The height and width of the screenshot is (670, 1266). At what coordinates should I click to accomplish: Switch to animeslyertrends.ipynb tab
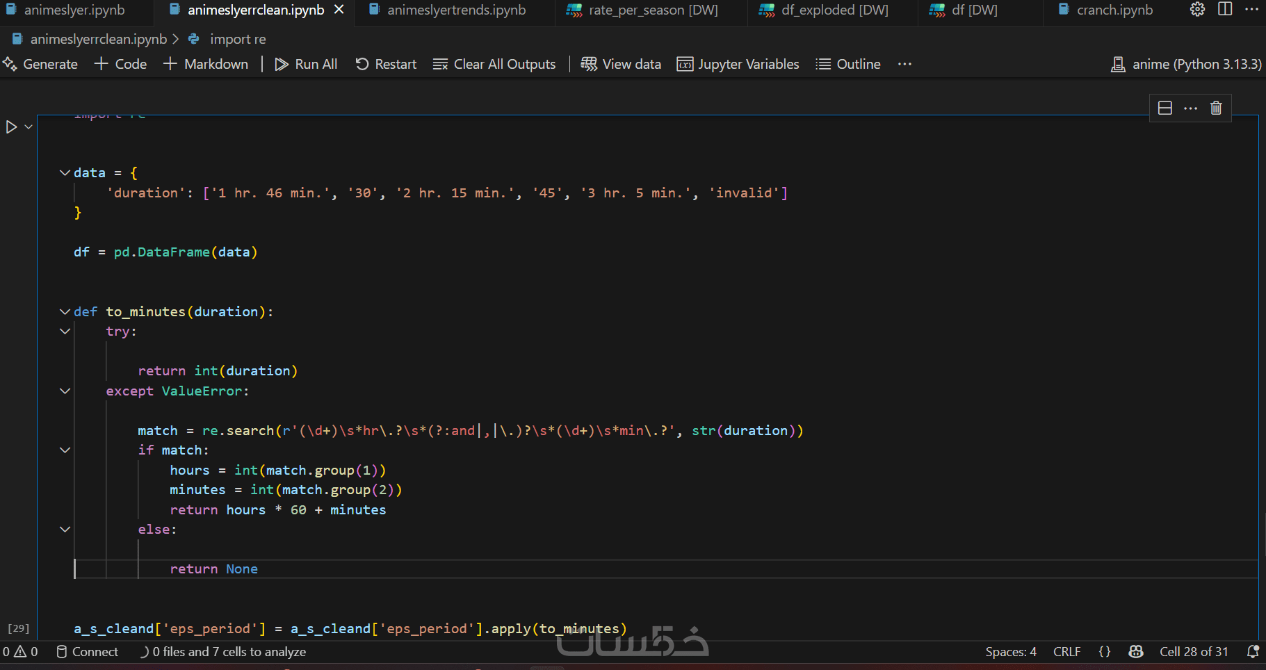(x=448, y=10)
